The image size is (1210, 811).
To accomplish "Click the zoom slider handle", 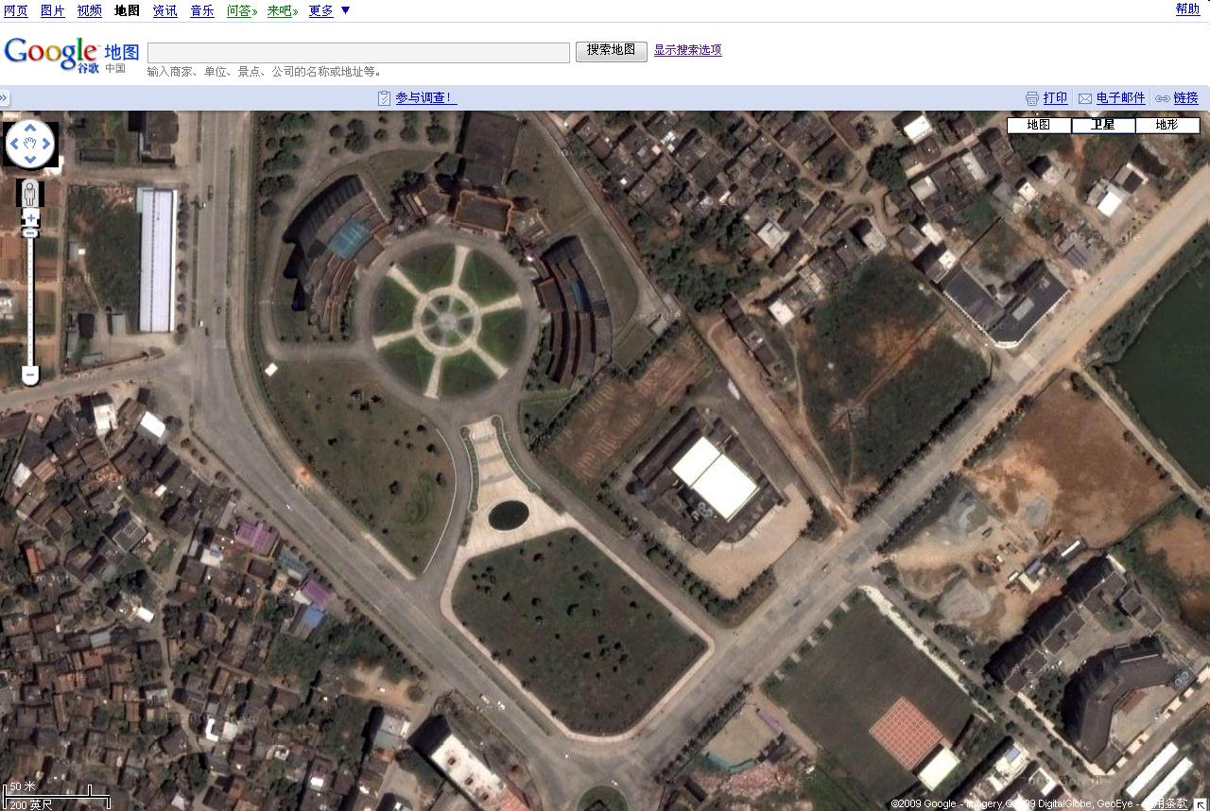I will 30,233.
